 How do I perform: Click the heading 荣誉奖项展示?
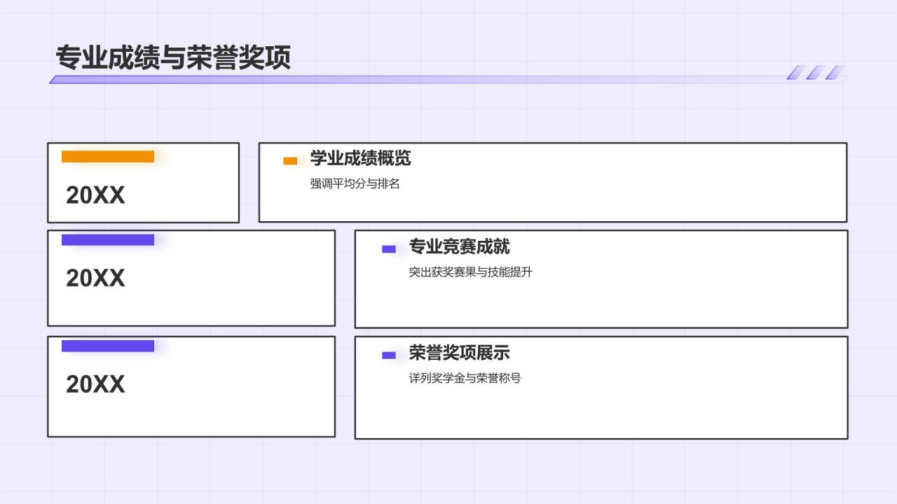coord(459,353)
